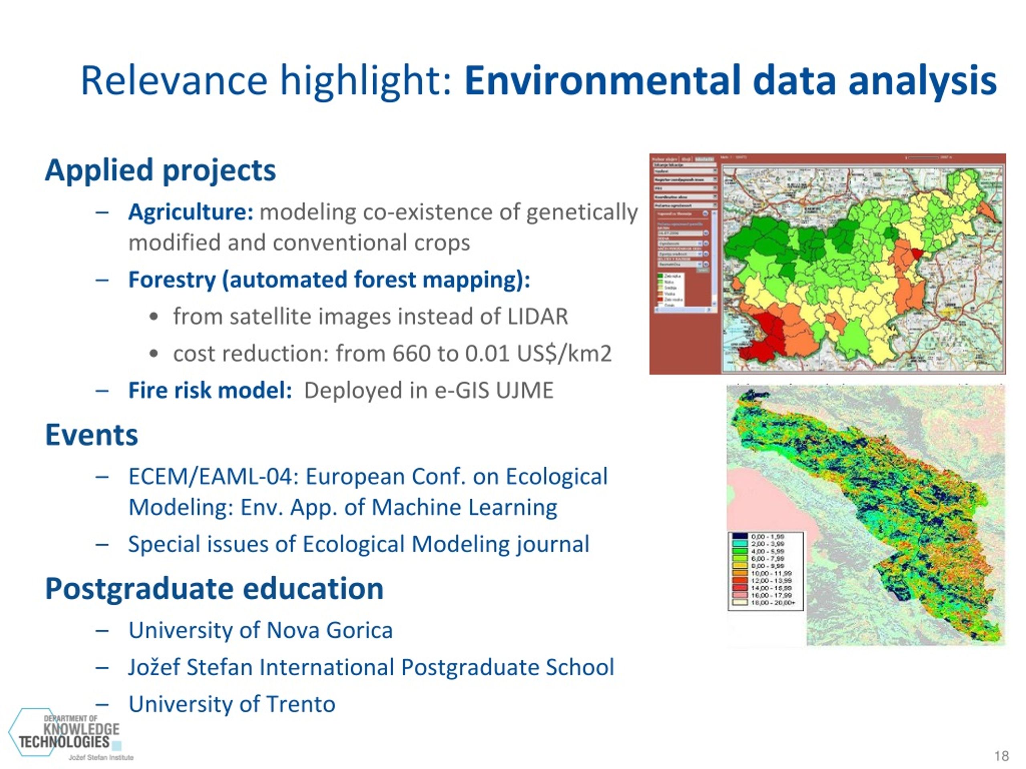This screenshot has width=1026, height=769.
Task: Click 'University of Trento' entry
Action: click(232, 704)
